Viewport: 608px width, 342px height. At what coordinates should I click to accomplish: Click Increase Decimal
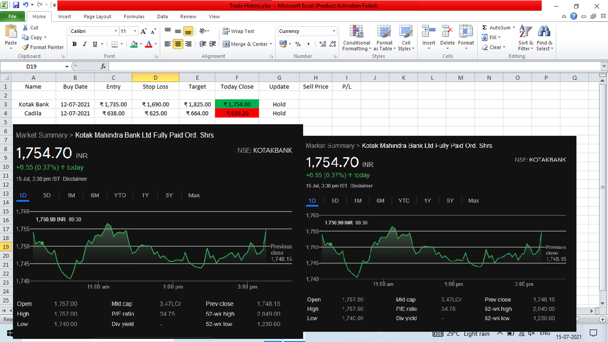coord(322,44)
